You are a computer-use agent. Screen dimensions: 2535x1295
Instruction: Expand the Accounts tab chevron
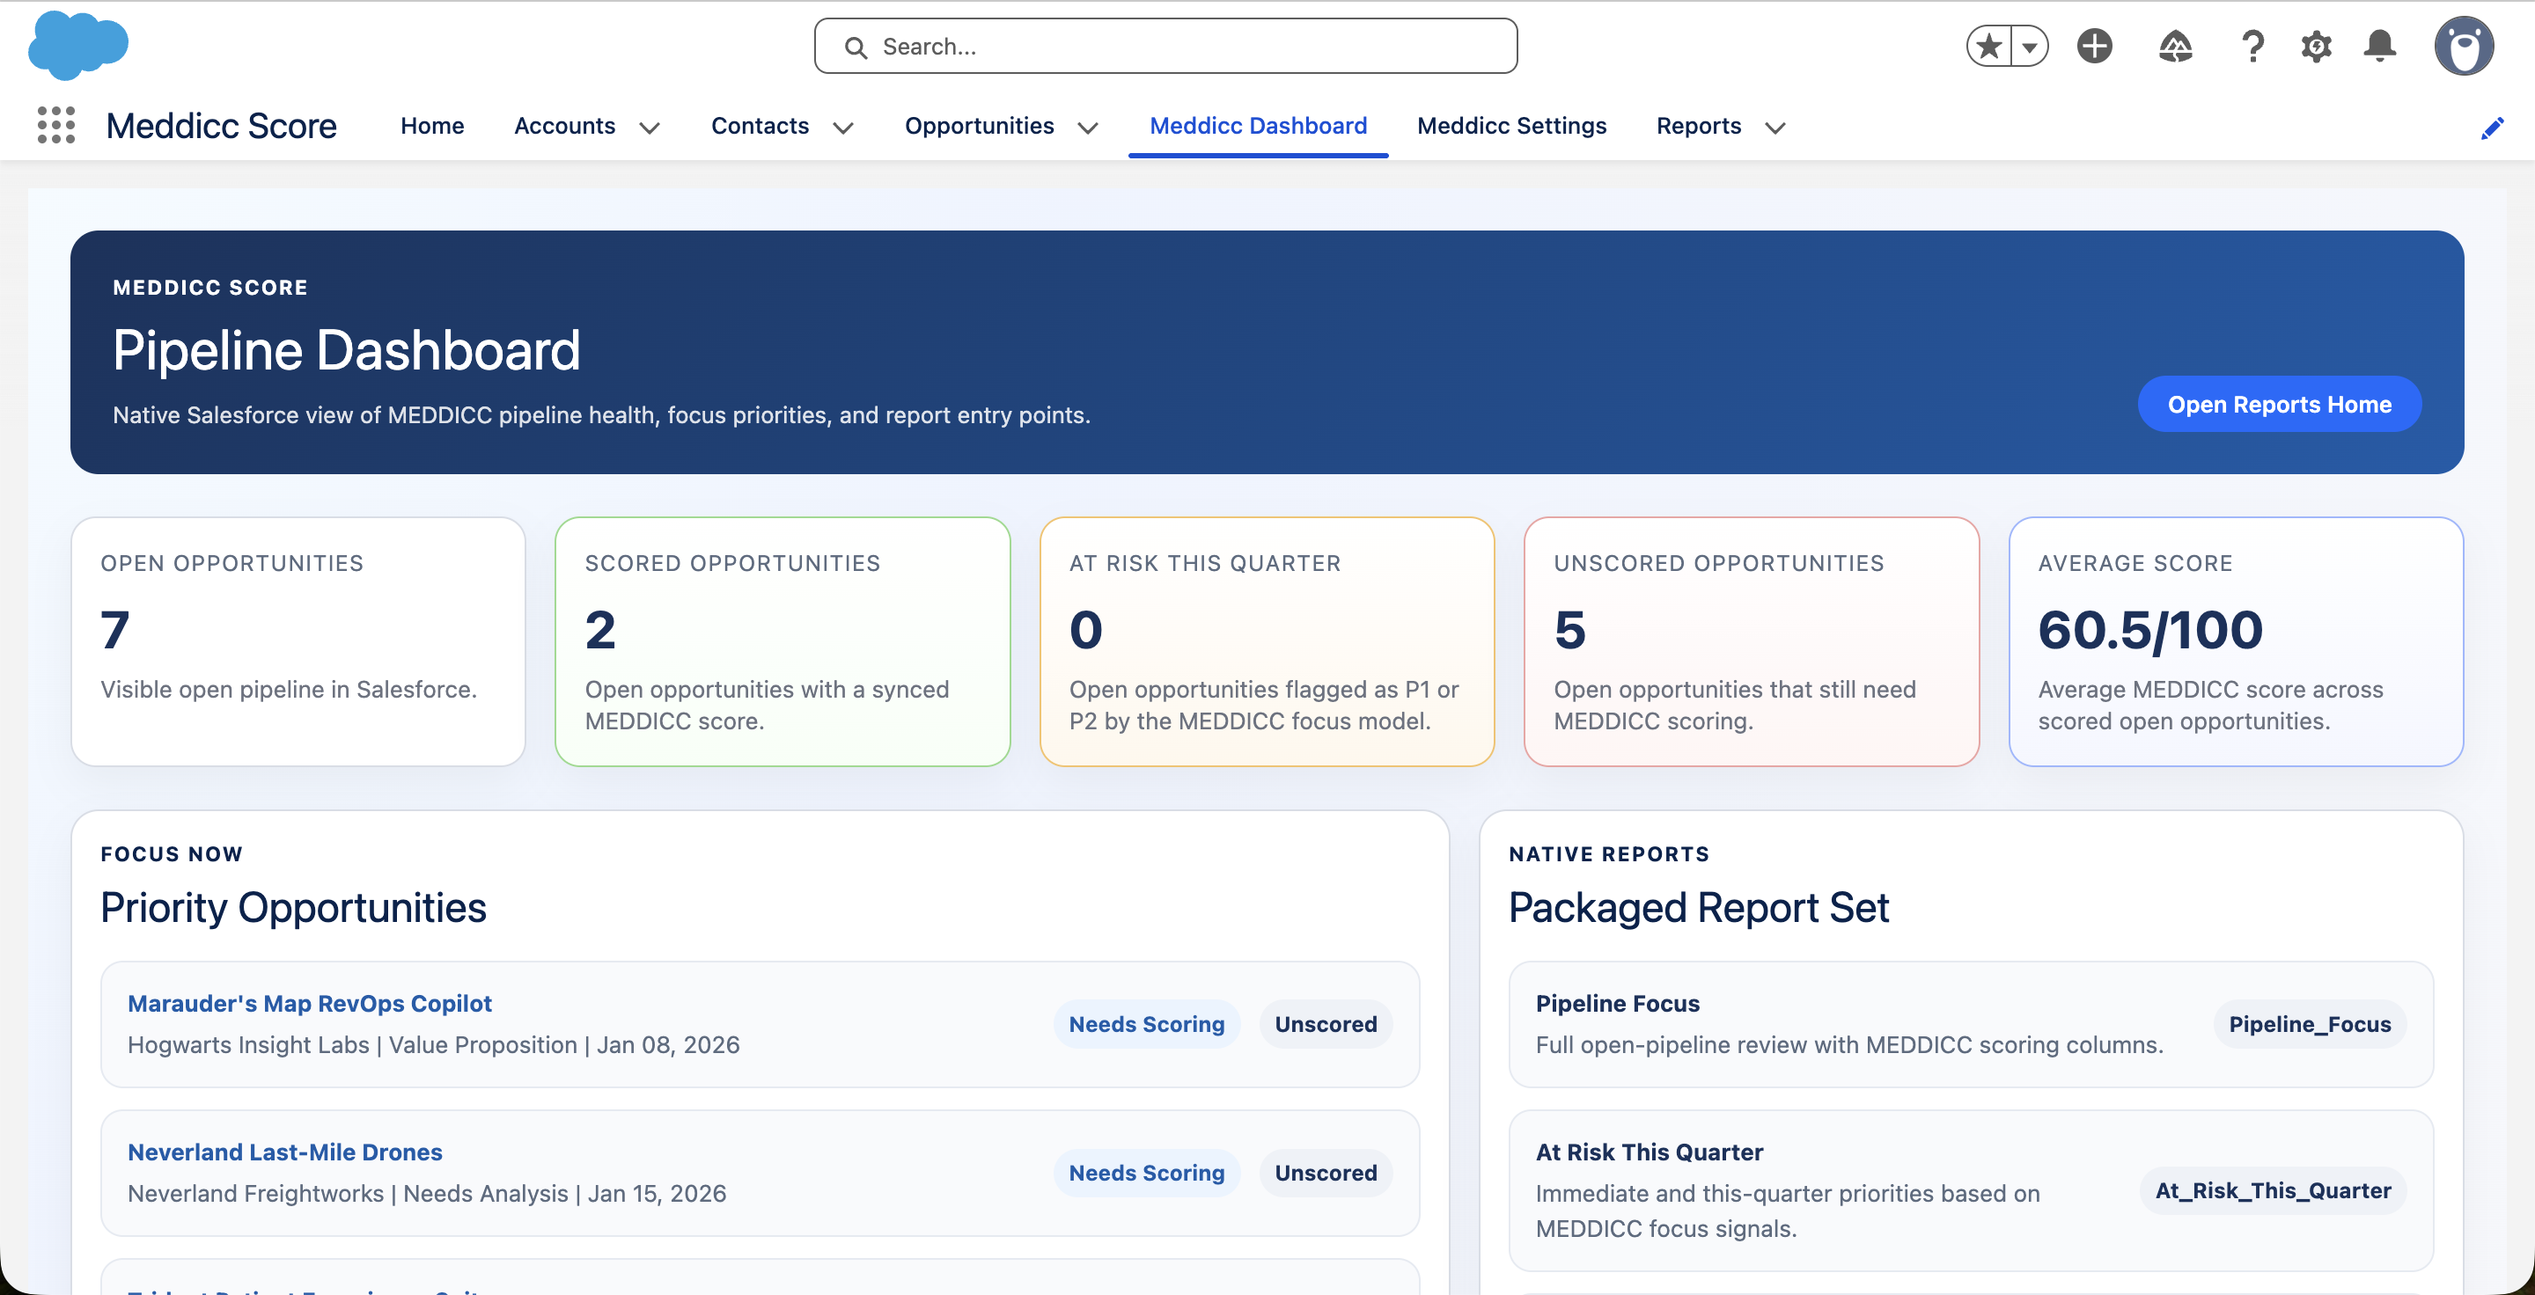click(x=649, y=128)
